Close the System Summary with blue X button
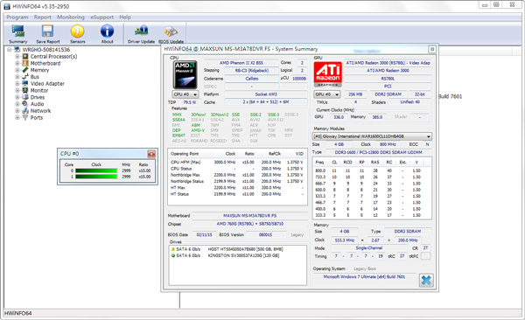 pos(426,280)
